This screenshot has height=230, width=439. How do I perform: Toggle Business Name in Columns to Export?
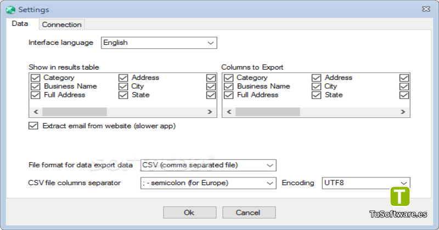229,87
